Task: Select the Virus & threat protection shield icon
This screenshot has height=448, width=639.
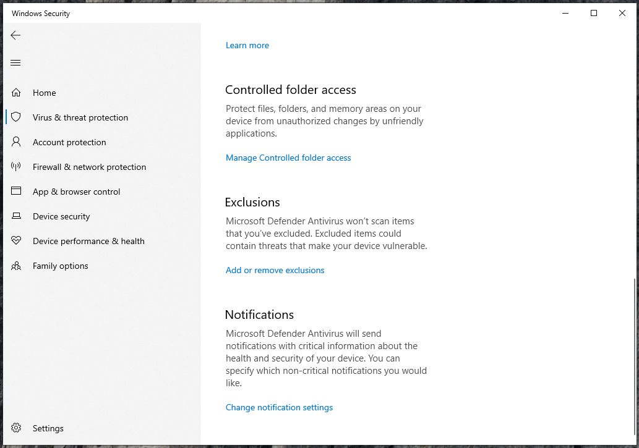Action: 16,117
